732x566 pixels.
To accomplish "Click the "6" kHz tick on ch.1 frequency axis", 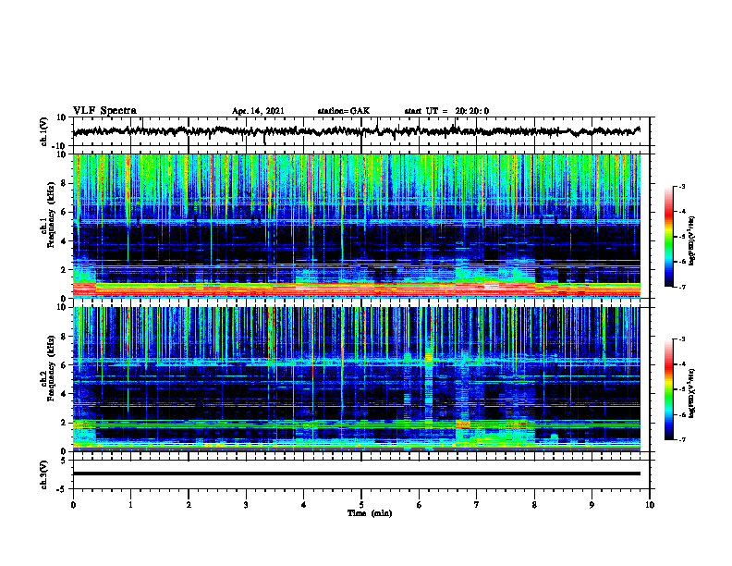I will tap(65, 212).
